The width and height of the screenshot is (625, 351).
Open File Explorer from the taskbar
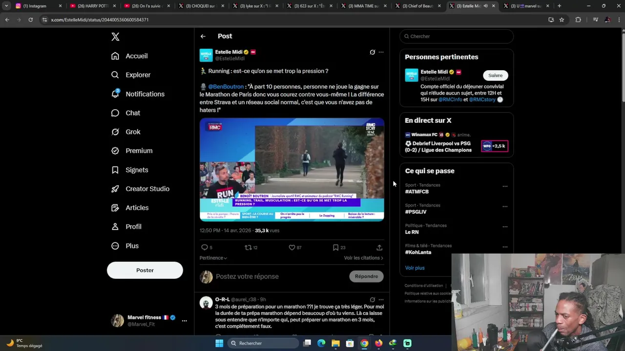[x=335, y=344]
